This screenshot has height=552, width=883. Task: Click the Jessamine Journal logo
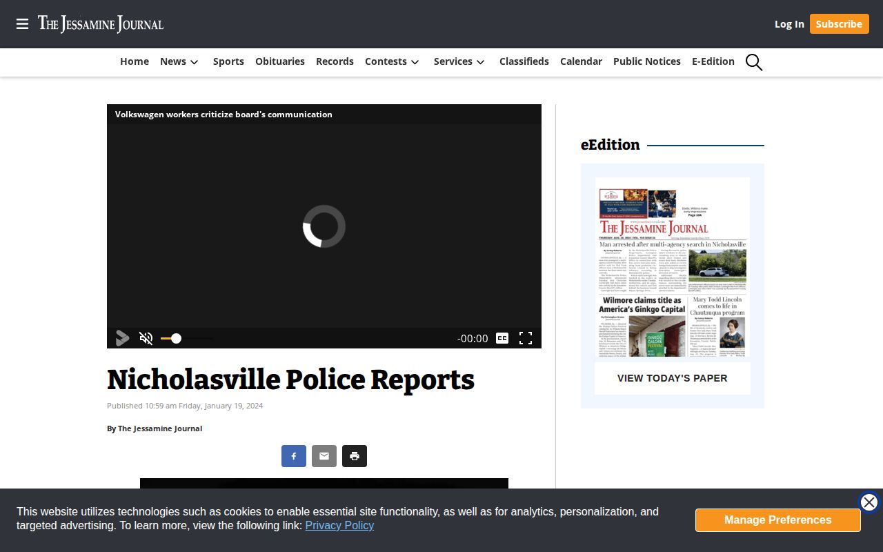(101, 24)
